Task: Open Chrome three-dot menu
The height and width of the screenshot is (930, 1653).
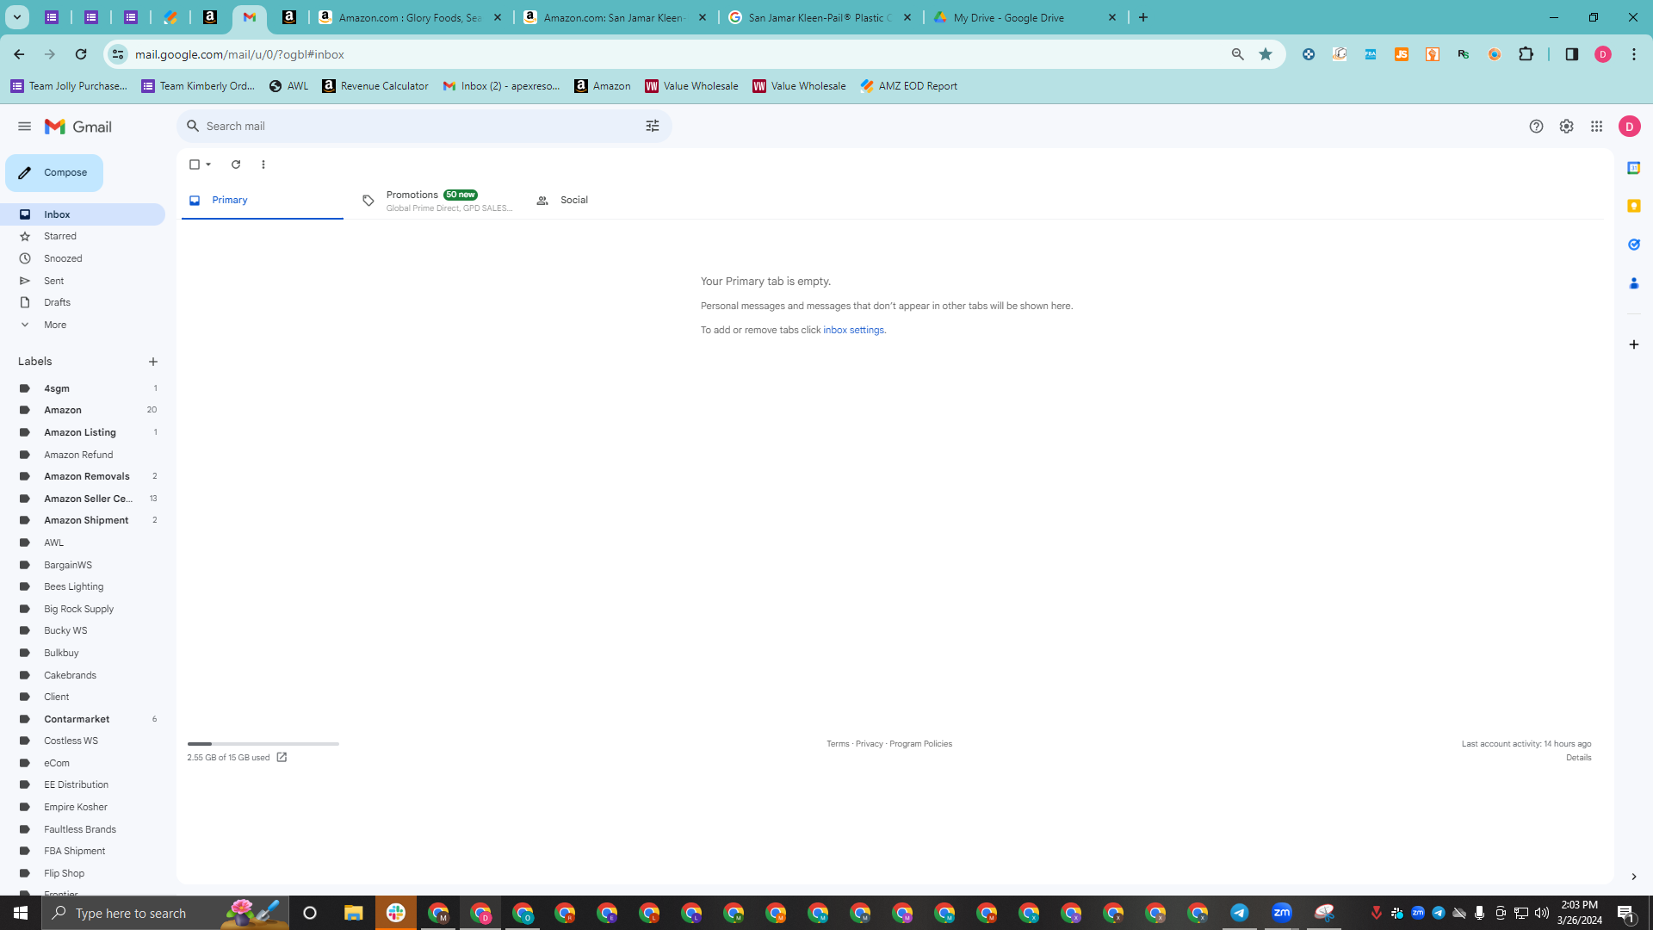Action: (1633, 54)
